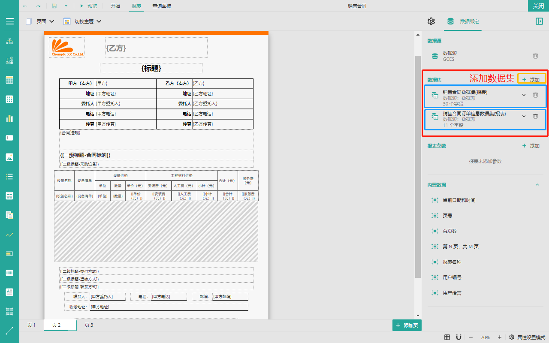Switch to the 页 3 page tab

pos(89,325)
